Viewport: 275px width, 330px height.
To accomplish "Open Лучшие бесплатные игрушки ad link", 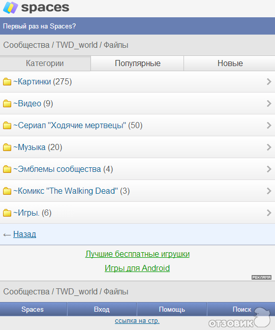I will tap(137, 254).
